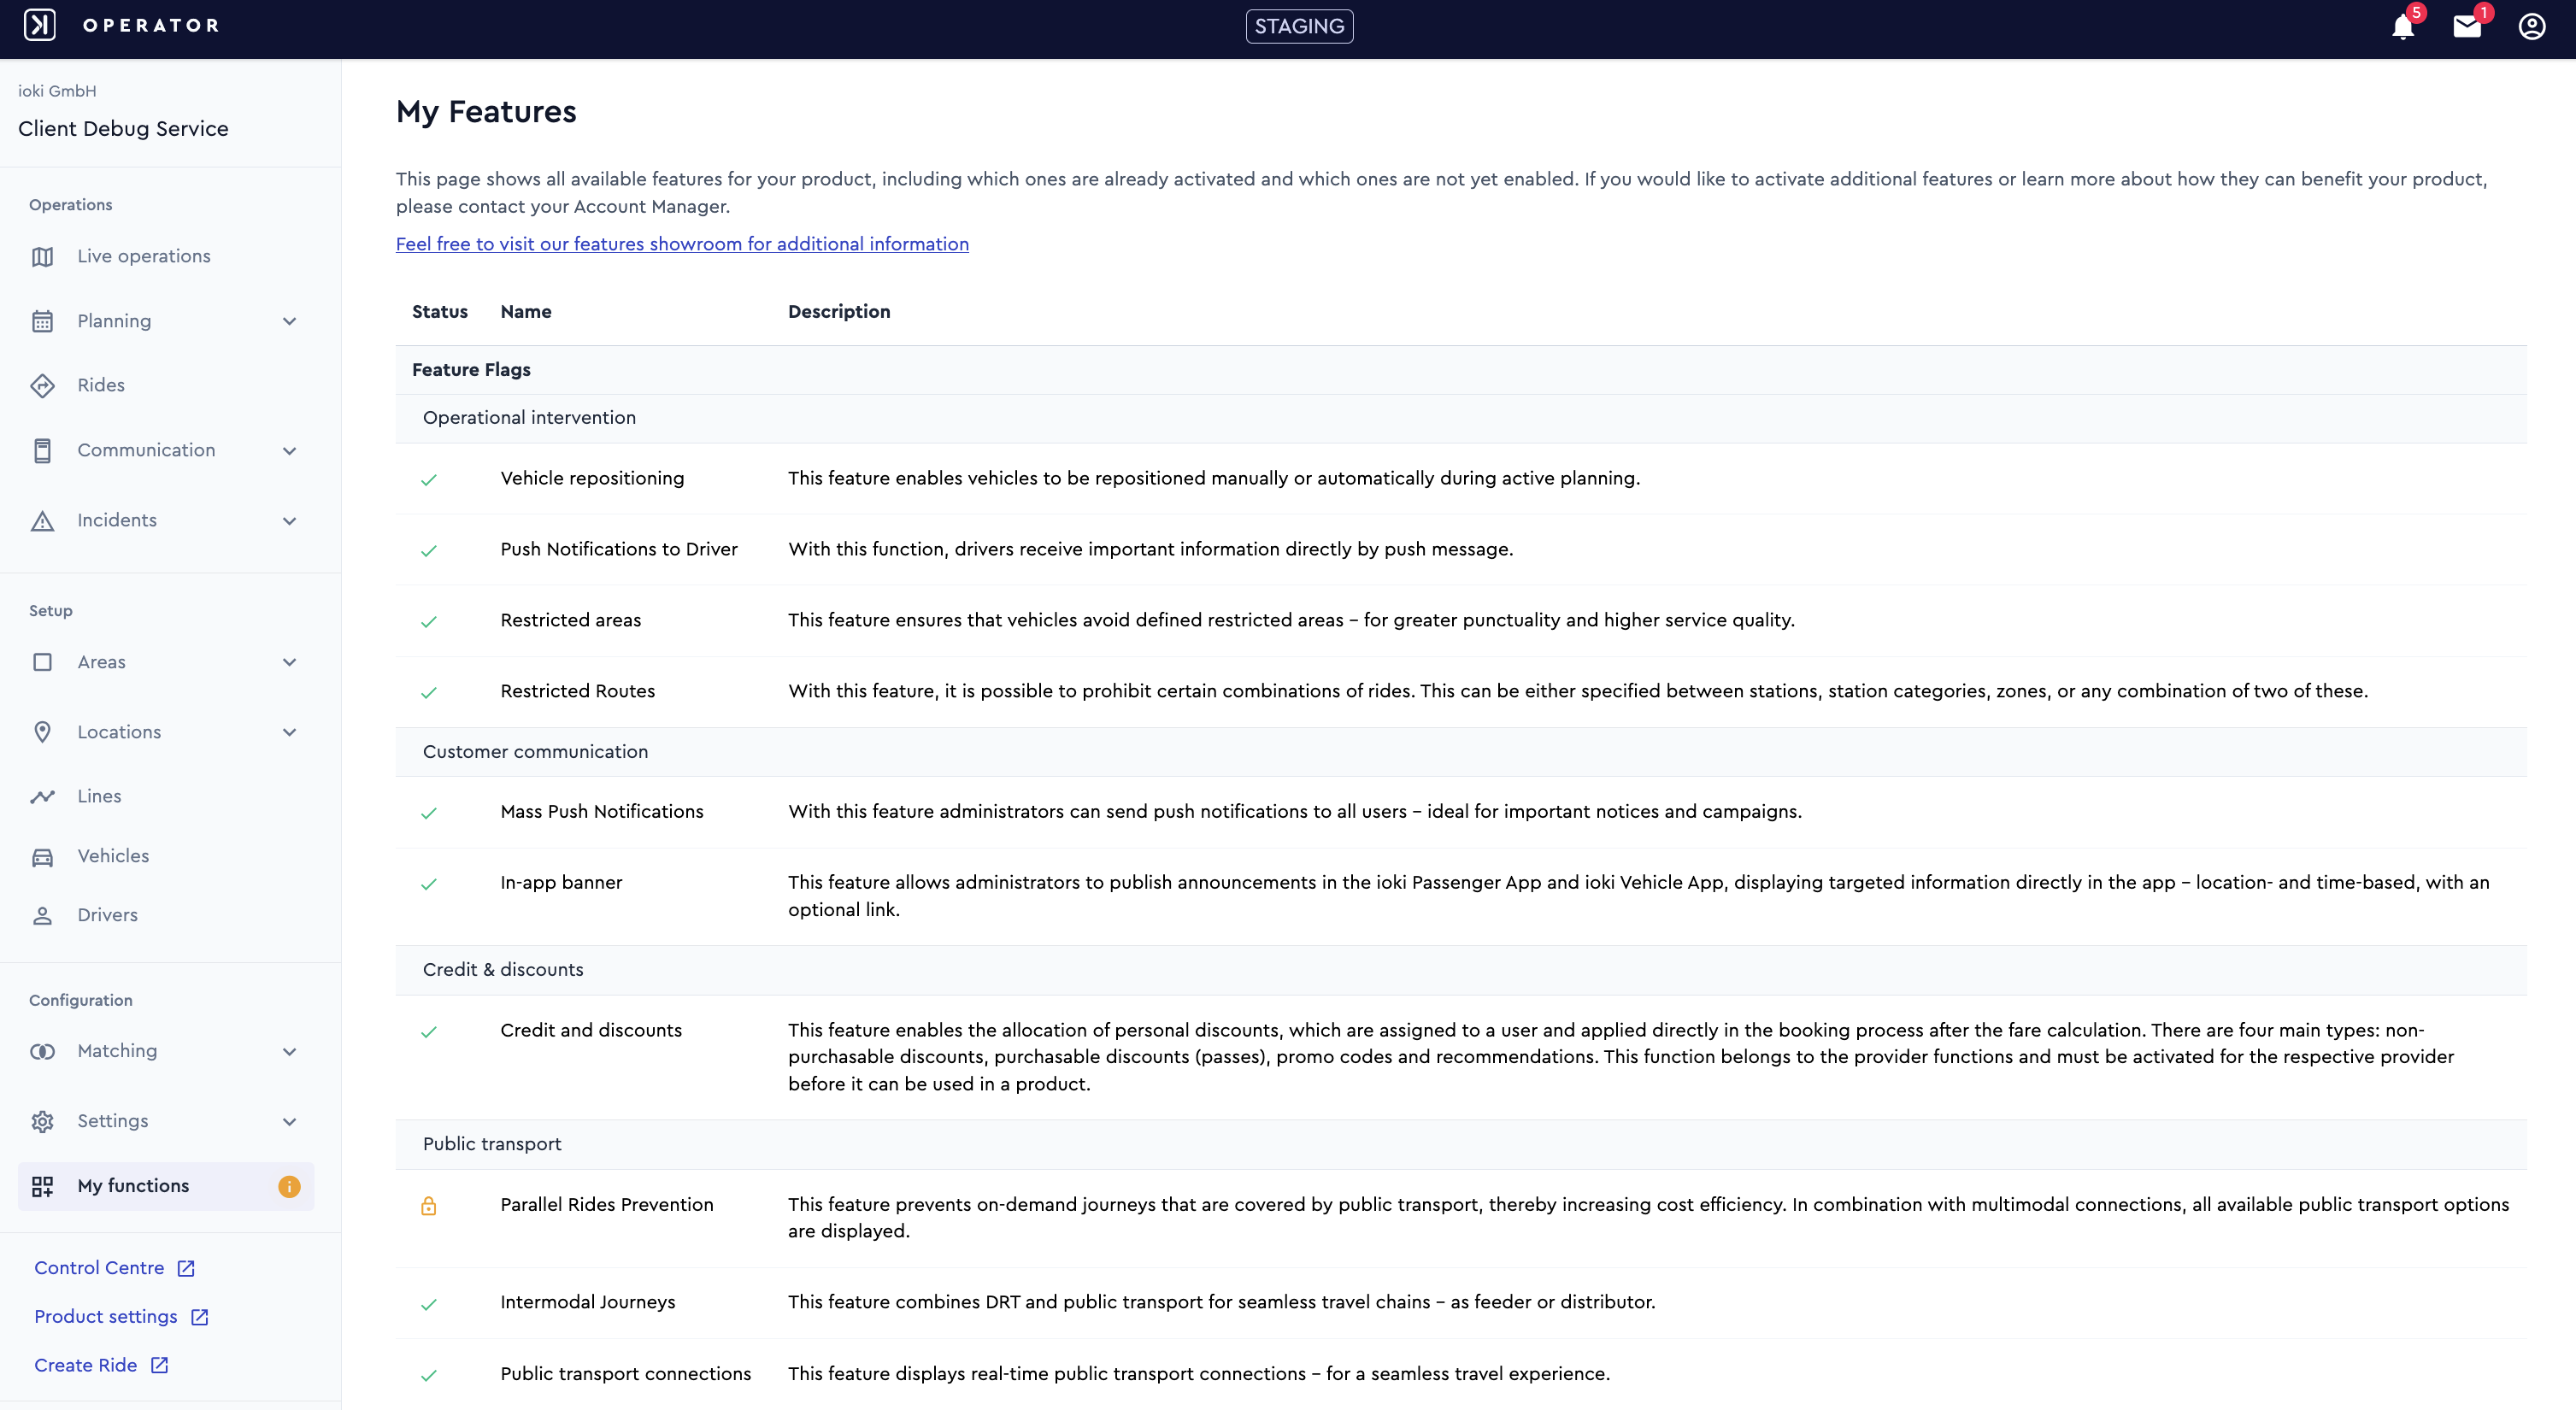Select the My functions menu item
The image size is (2576, 1410).
coord(166,1186)
